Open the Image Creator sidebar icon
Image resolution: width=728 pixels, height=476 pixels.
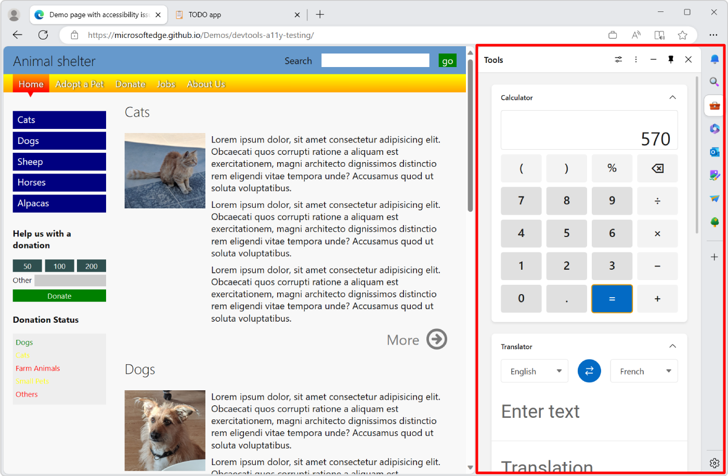(x=714, y=175)
